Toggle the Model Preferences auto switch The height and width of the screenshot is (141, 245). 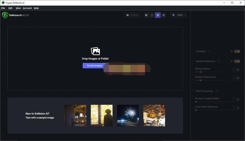(x=237, y=61)
